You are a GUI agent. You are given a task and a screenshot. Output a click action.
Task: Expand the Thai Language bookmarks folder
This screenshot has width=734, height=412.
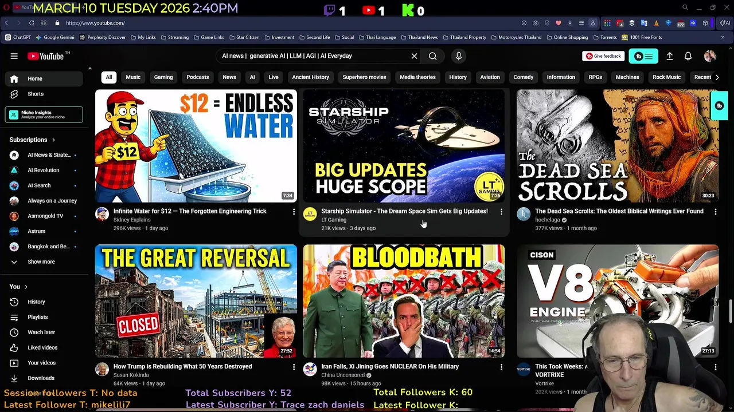[377, 37]
